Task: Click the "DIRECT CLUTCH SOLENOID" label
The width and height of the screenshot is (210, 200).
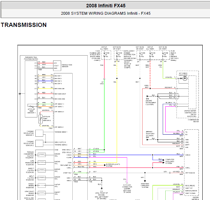Action: (x=30, y=170)
